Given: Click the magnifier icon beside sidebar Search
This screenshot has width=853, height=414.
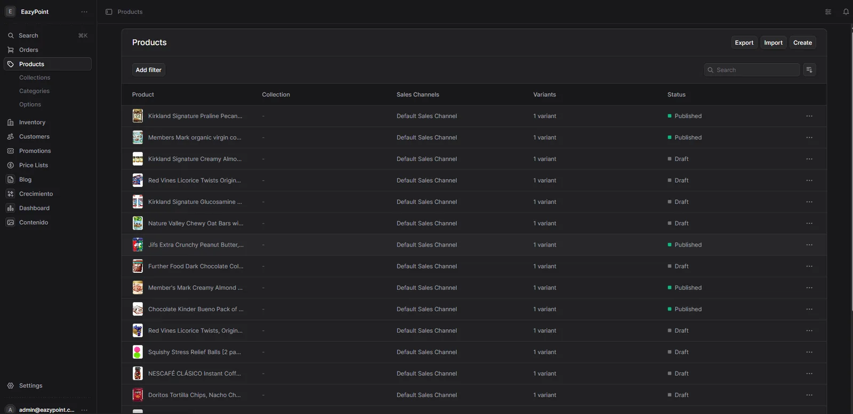Looking at the screenshot, I should click(x=11, y=35).
